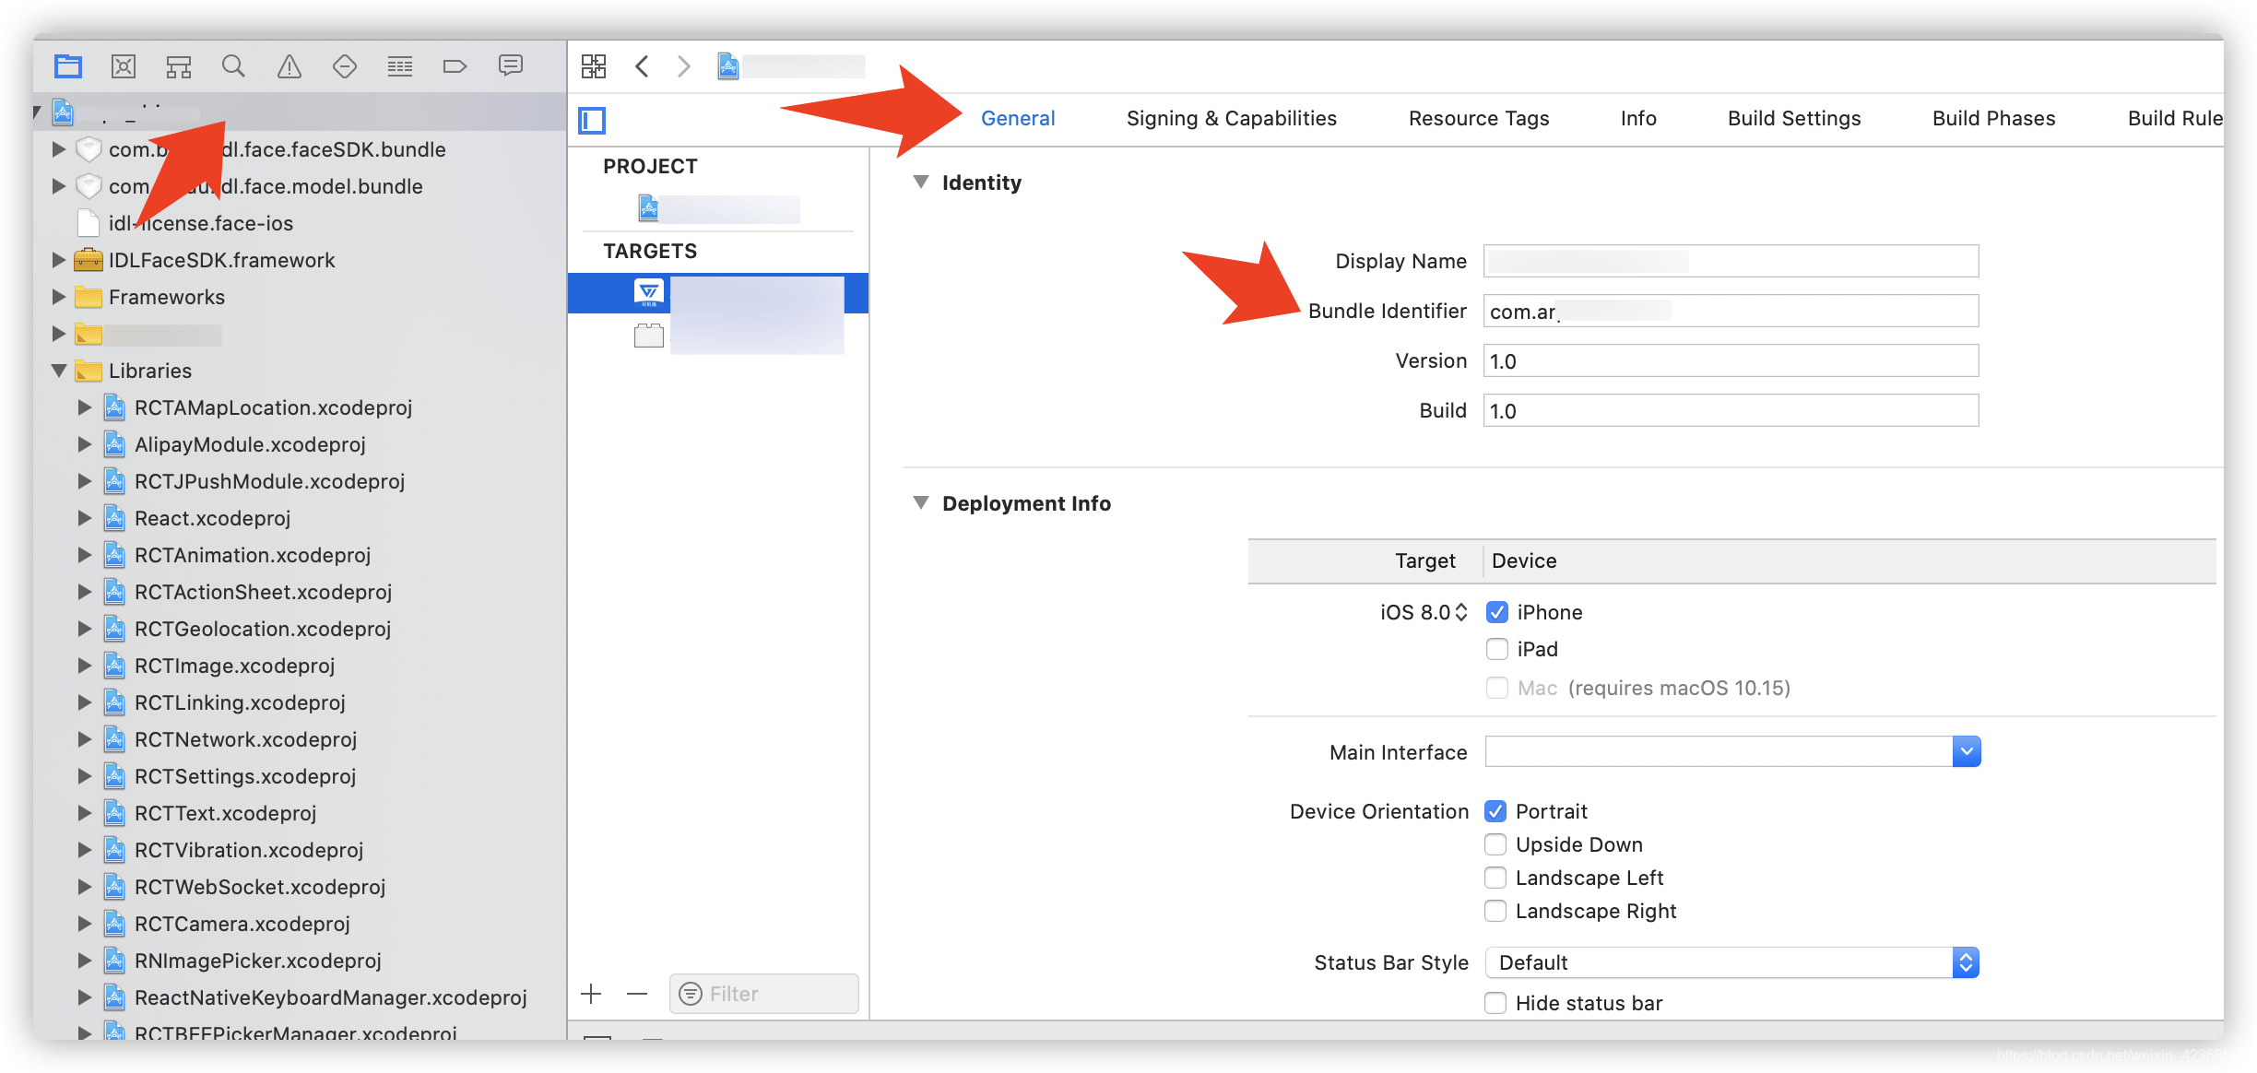
Task: Open the Report navigator speech bubble icon
Action: pyautogui.click(x=511, y=66)
